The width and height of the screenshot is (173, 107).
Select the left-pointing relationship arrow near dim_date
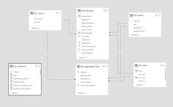[116, 81]
